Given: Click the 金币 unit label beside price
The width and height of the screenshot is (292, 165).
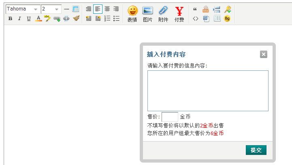Looking at the screenshot, I should 185,117.
